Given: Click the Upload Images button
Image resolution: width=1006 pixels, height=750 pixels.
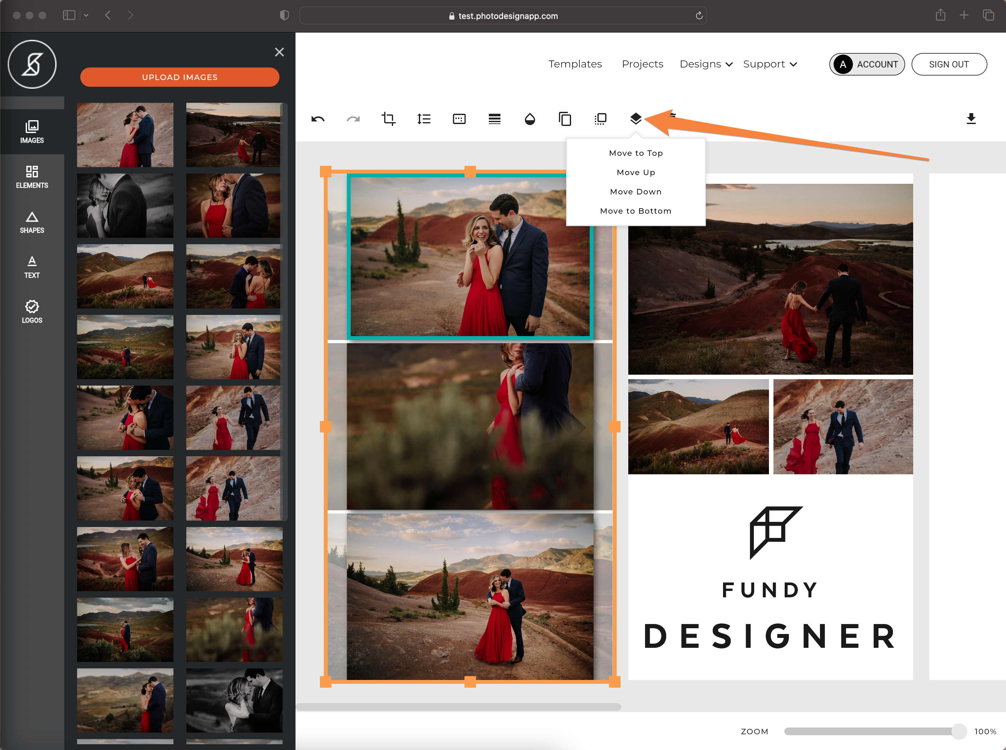Looking at the screenshot, I should pyautogui.click(x=180, y=77).
